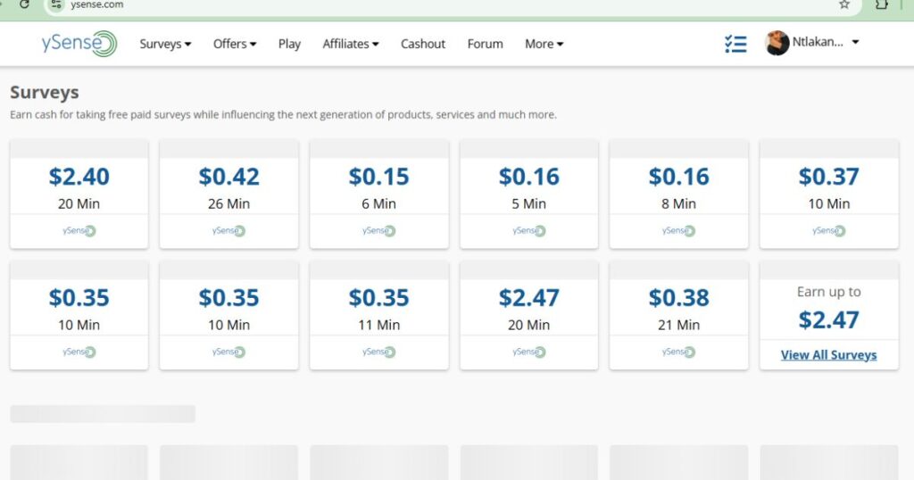The height and width of the screenshot is (480, 914).
Task: Click ySense logo on 11 Min card
Action: (378, 352)
